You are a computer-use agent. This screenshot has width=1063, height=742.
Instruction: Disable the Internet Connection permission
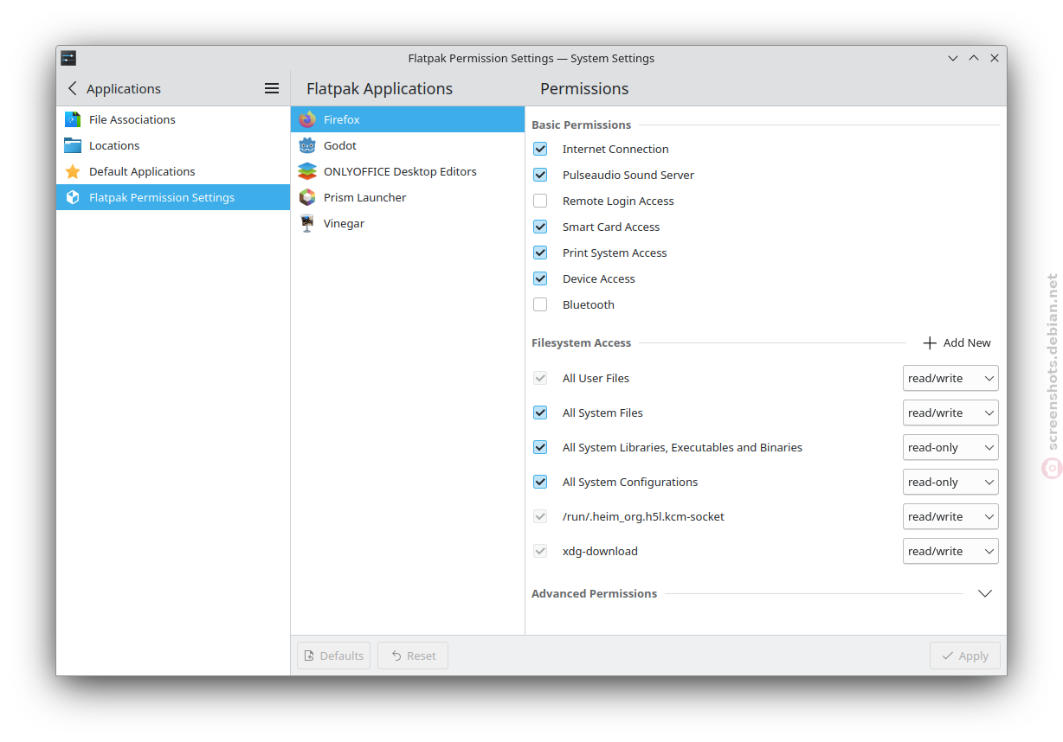click(540, 149)
